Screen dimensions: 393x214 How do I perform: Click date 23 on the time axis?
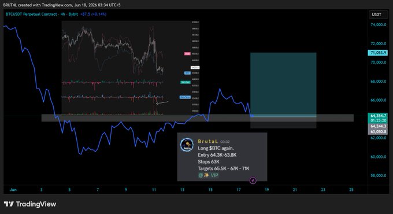[x=323, y=190]
